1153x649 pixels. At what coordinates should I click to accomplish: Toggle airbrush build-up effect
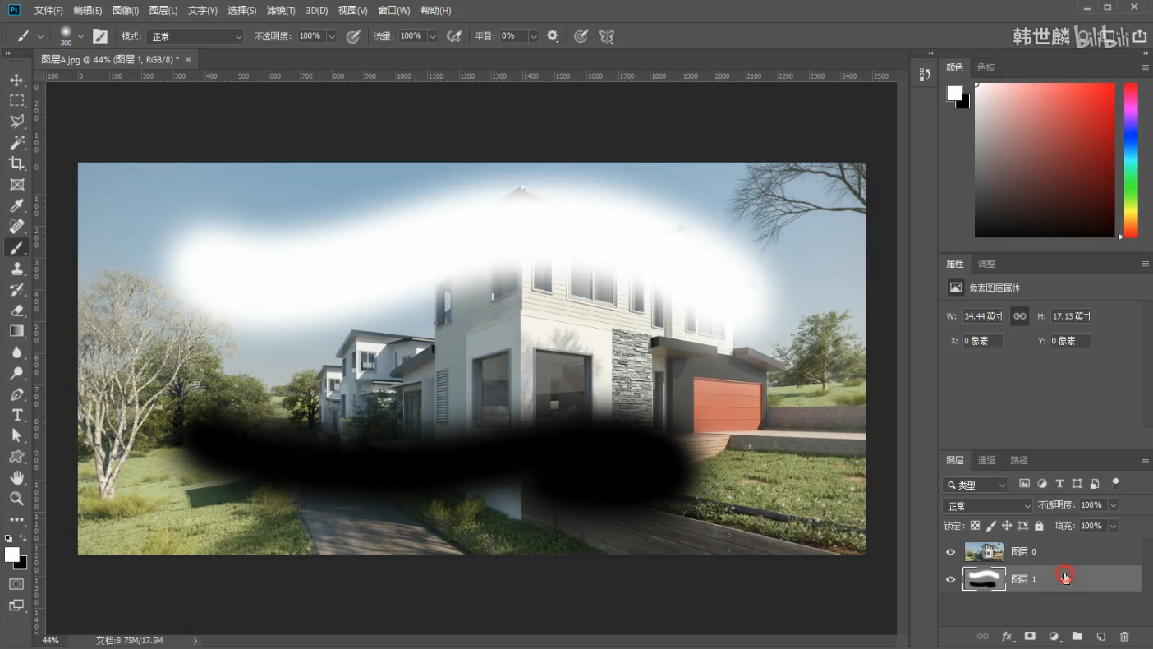pyautogui.click(x=454, y=36)
